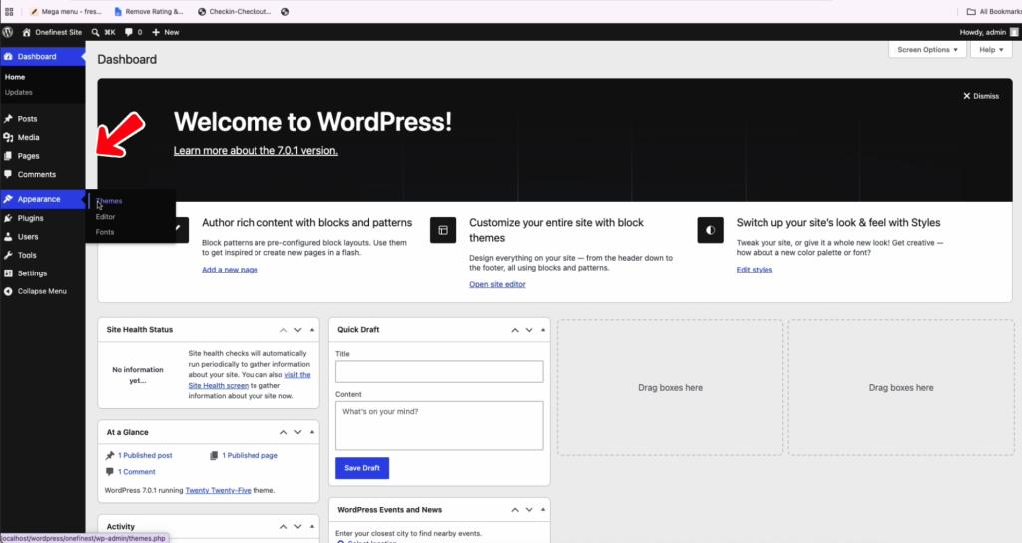Screen dimensions: 1022x543
Task: Dismiss the Welcome to WordPress panel
Action: click(981, 96)
